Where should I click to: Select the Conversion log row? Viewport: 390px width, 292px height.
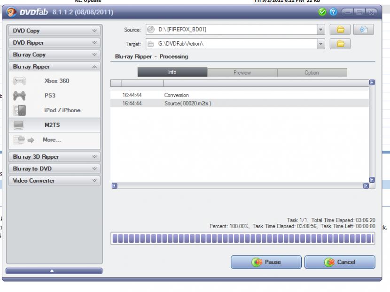240,95
